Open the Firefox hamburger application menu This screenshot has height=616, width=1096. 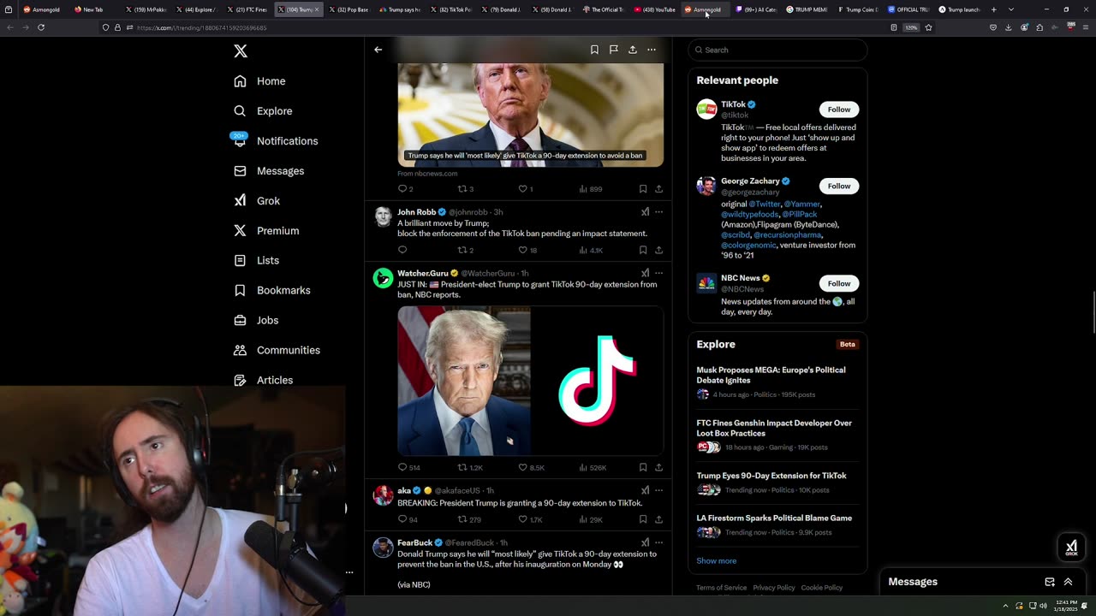click(x=1086, y=27)
